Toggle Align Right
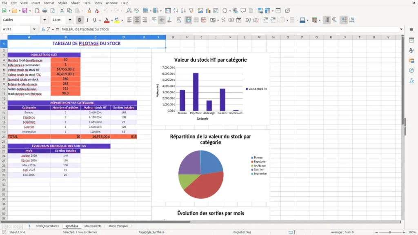The image size is (418, 235). point(145,20)
